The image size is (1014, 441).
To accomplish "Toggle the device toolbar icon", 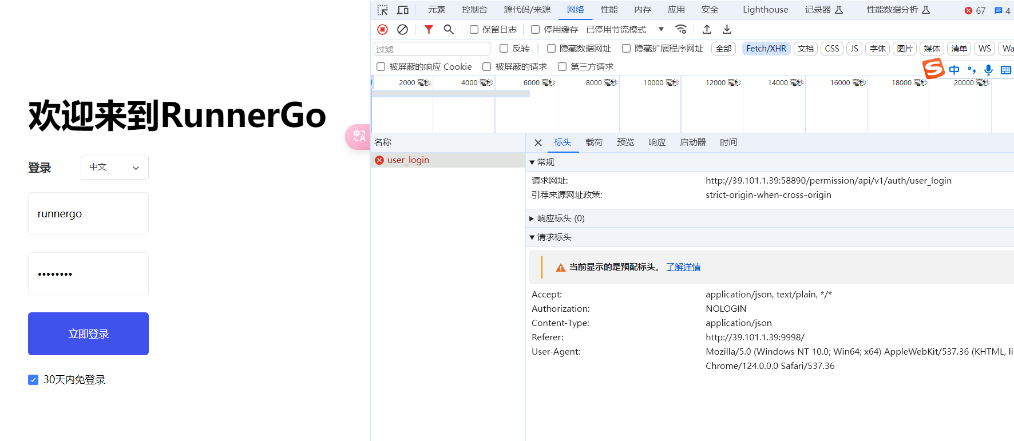I will [403, 10].
